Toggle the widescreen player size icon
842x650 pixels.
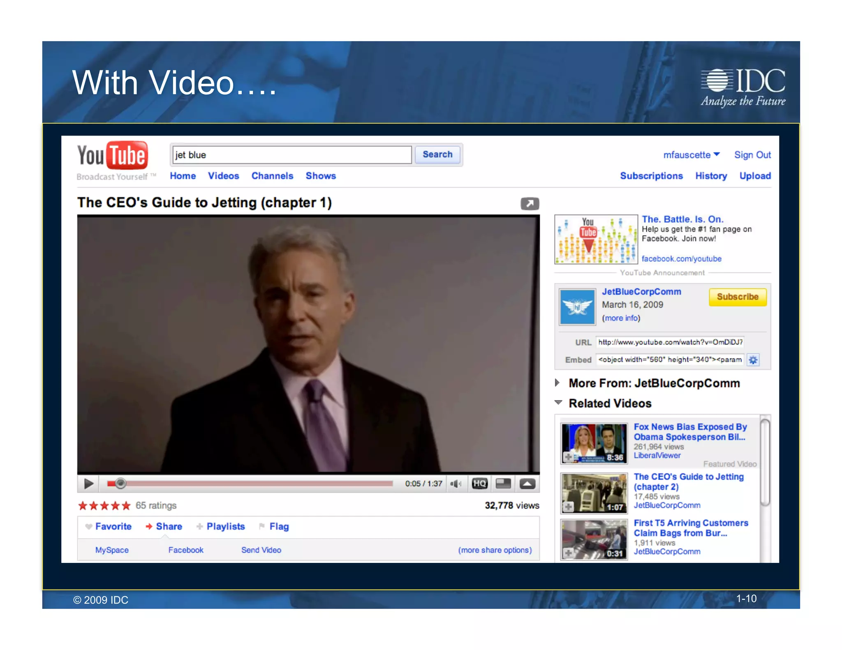tap(503, 484)
